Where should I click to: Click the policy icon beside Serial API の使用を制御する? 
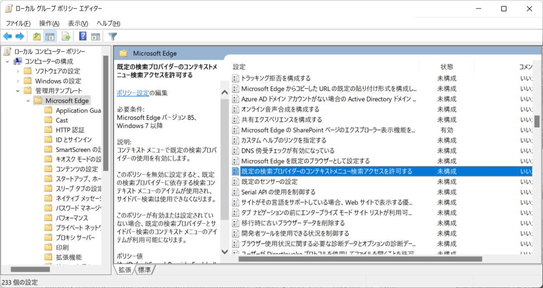coord(235,192)
